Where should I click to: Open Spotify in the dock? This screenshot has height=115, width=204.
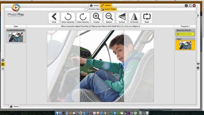point(118,113)
